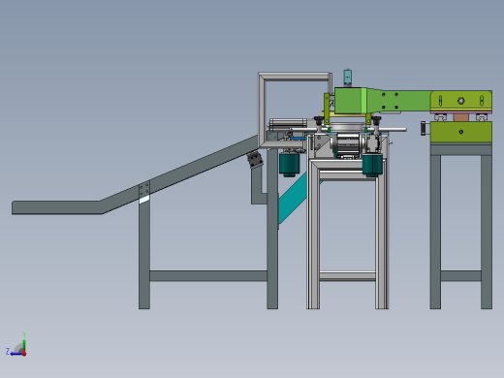Select the crossbar of the right gray table
This screenshot has height=378, width=504.
(x=461, y=276)
